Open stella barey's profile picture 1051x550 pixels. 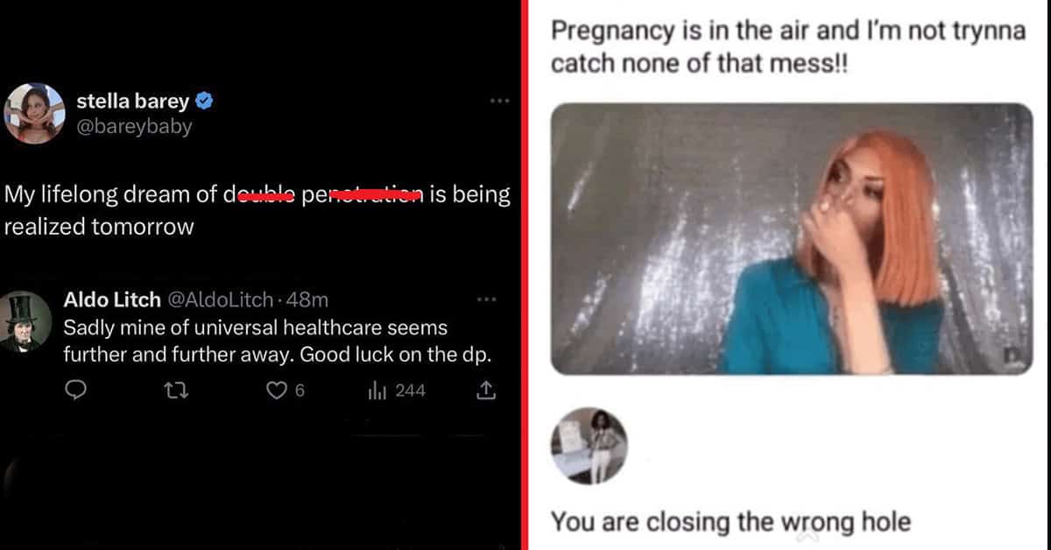click(x=34, y=114)
